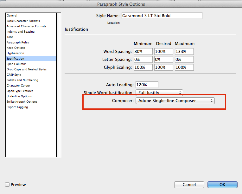The width and height of the screenshot is (242, 194).
Task: Click the Style Name text field
Action: (162, 16)
